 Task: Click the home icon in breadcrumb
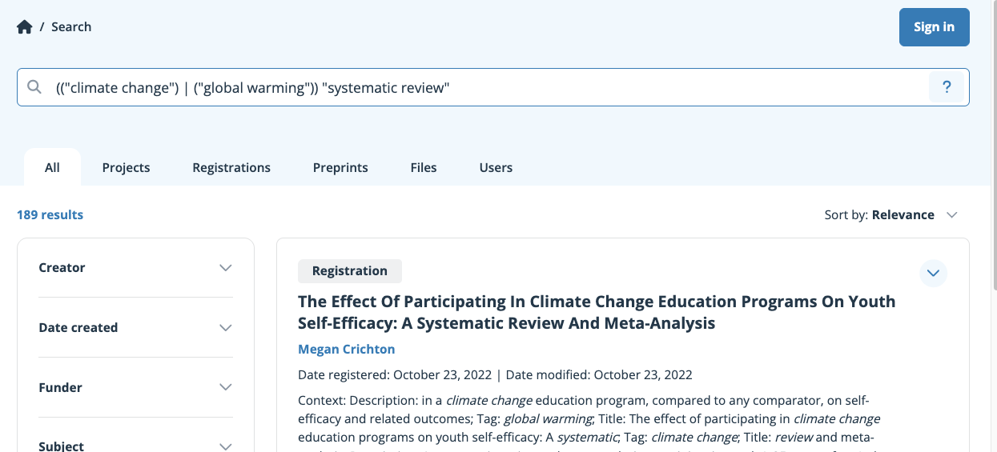(25, 27)
